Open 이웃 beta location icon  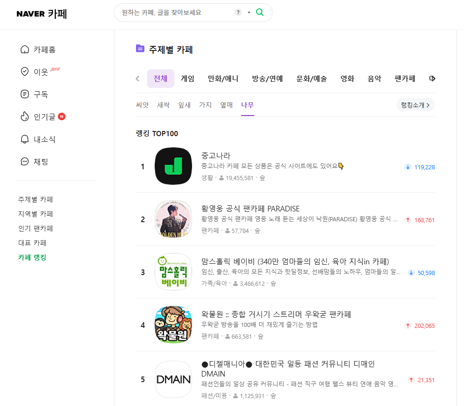pyautogui.click(x=25, y=72)
